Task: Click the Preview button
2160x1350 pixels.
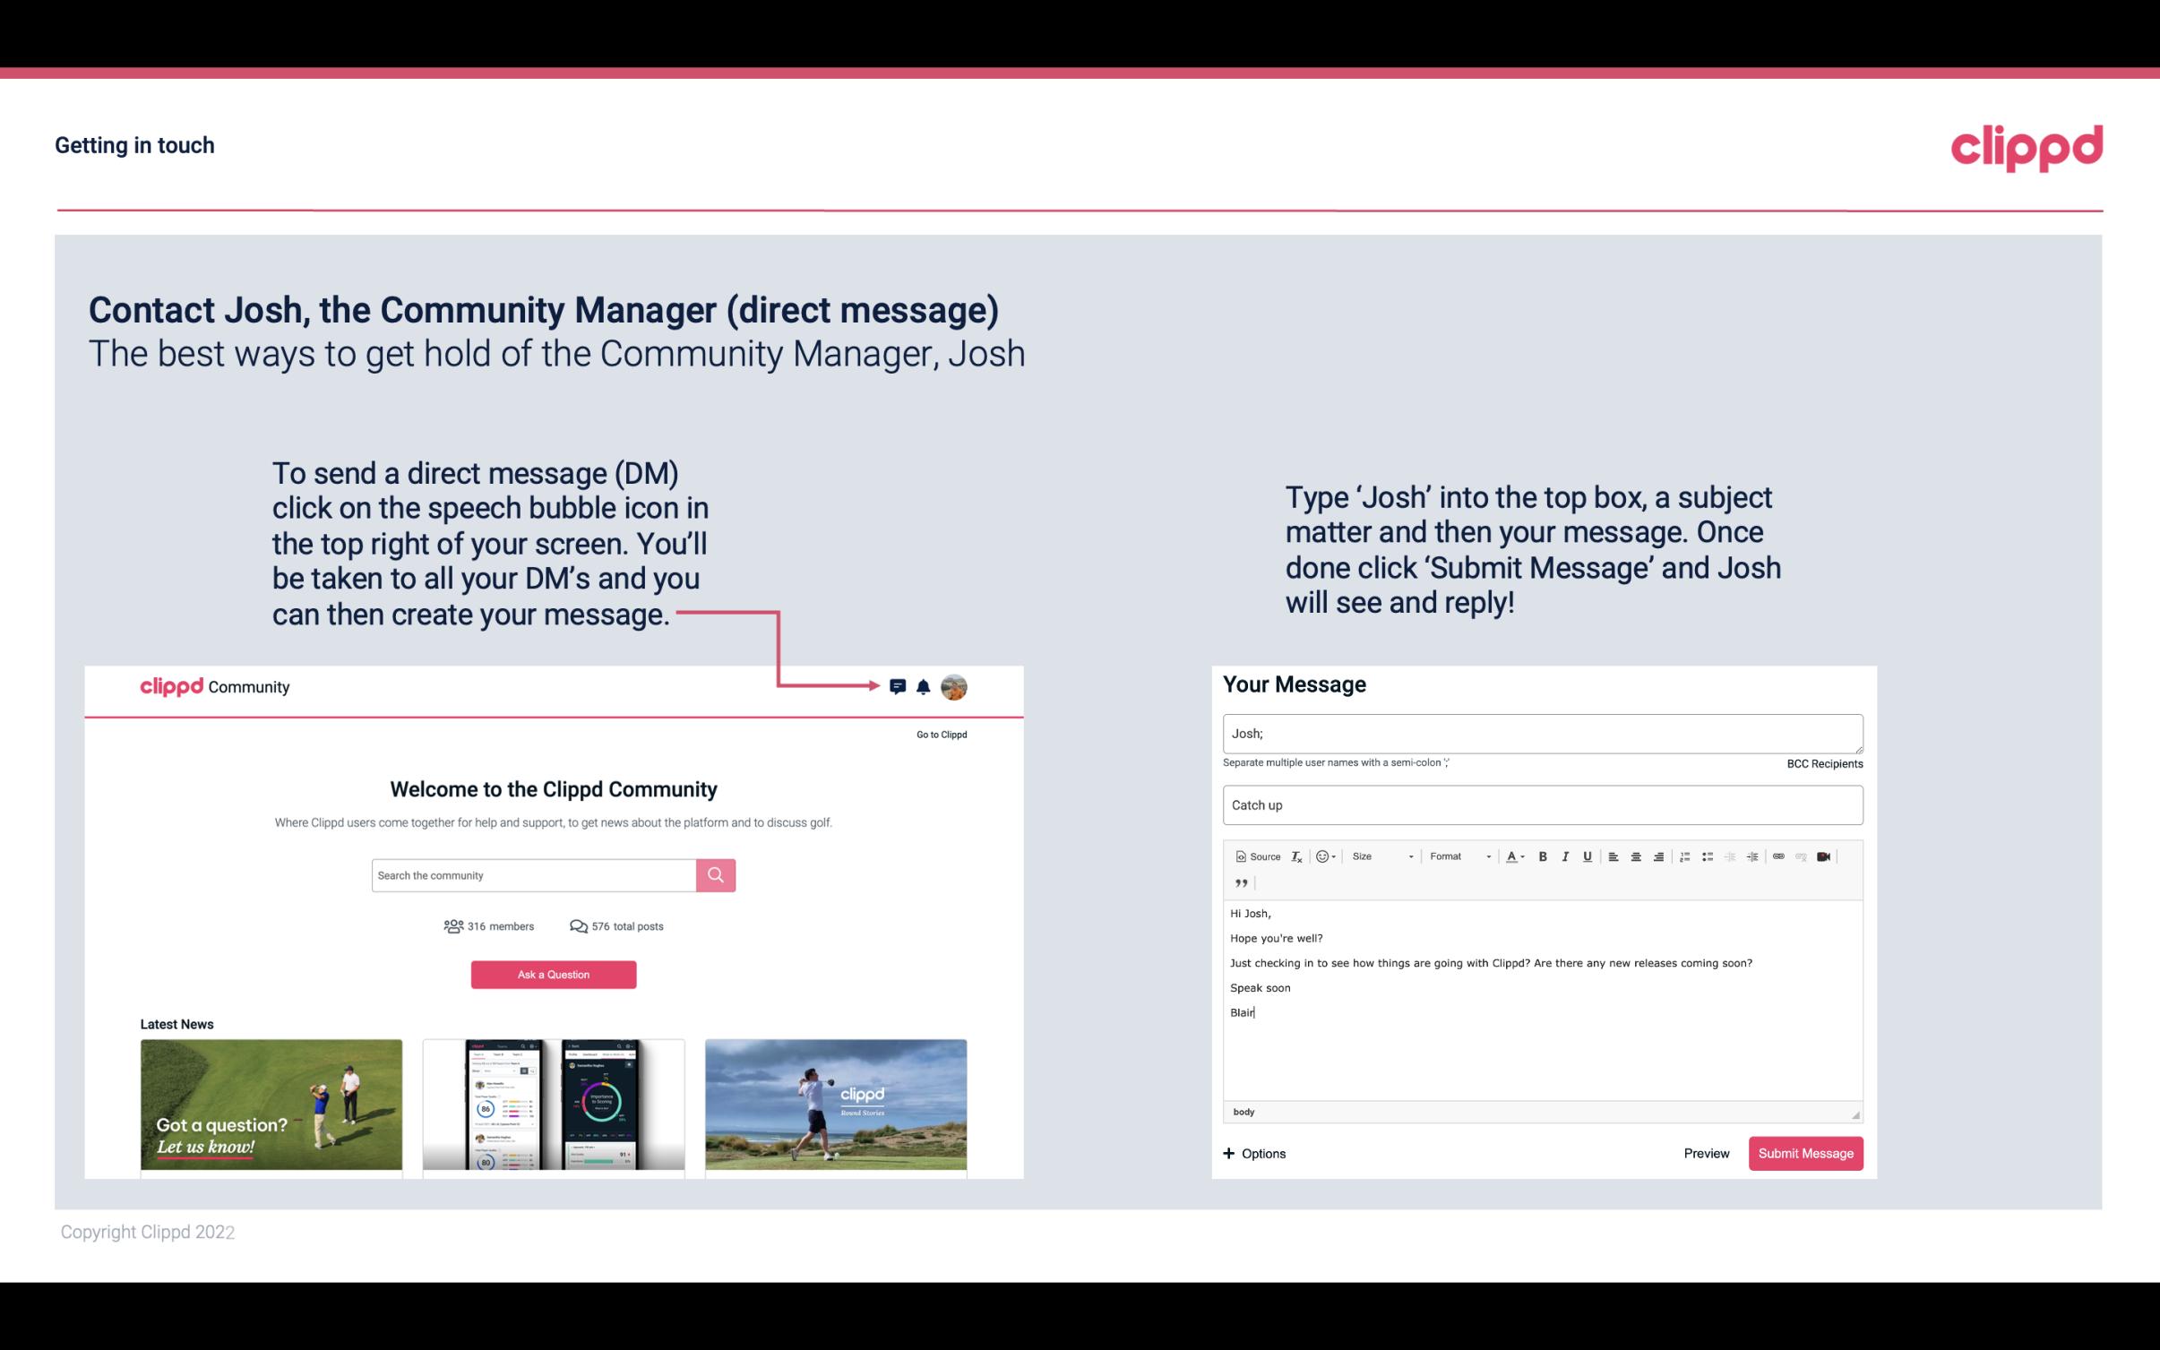Action: click(x=1708, y=1153)
